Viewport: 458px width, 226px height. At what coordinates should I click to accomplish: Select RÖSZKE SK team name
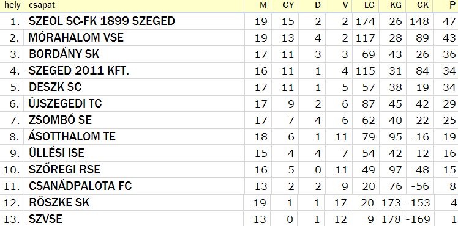pos(59,202)
